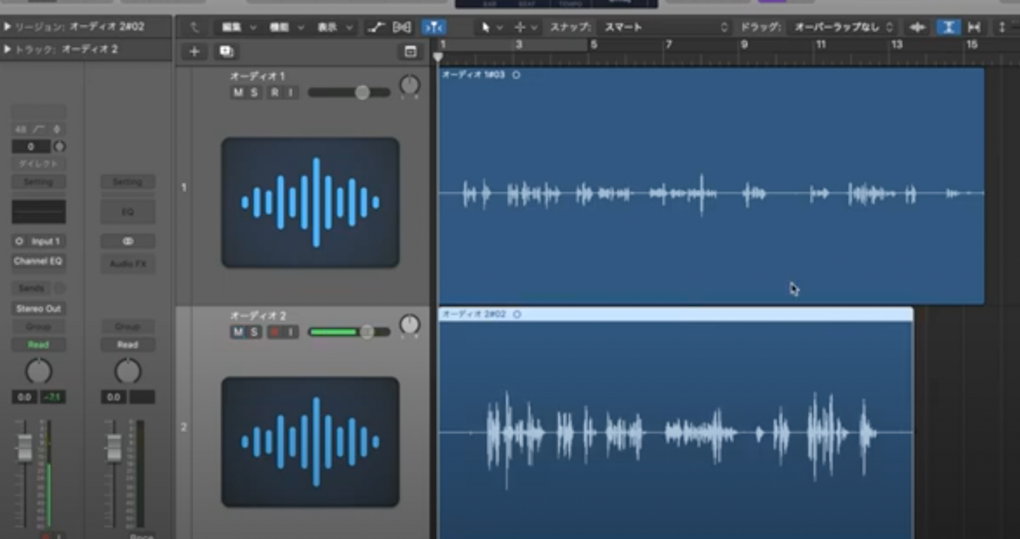Click the horizontal auto zoom icon

[x=974, y=27]
